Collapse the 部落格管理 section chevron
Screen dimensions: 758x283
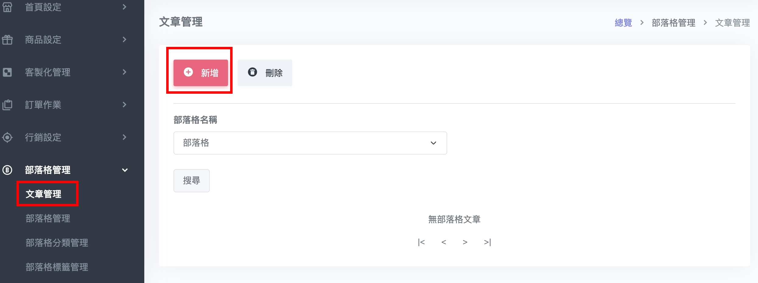tap(125, 170)
